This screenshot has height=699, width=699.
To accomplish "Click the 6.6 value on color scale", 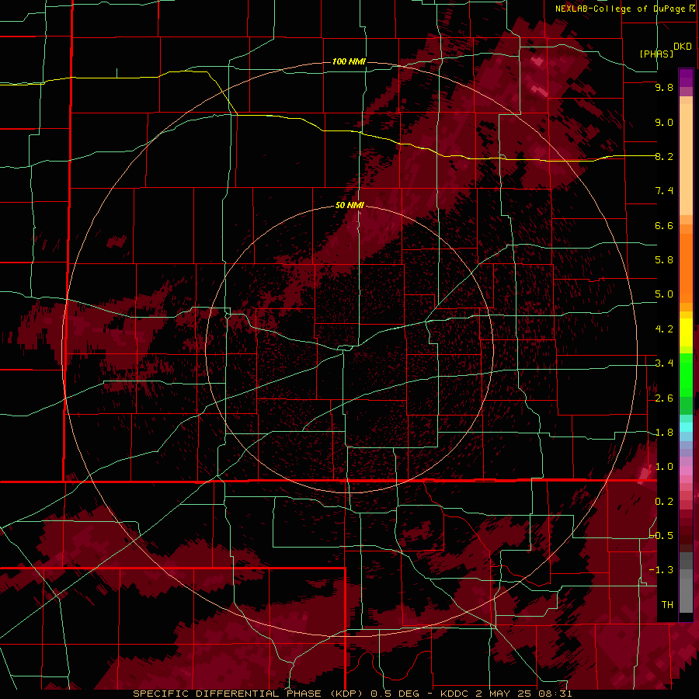I will coord(664,225).
